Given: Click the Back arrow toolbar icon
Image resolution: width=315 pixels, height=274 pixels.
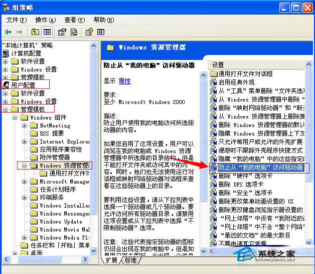Looking at the screenshot, I should [x=8, y=32].
